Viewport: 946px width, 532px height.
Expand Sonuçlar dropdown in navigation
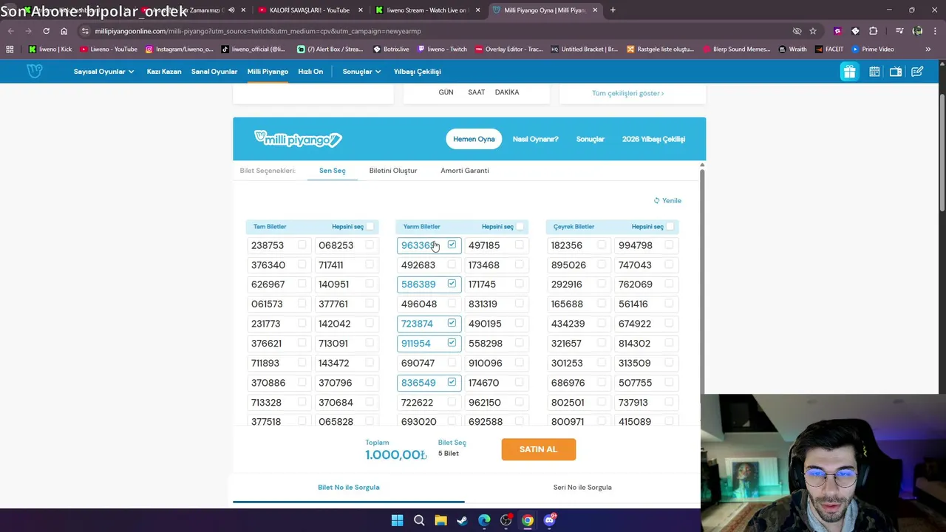click(361, 72)
